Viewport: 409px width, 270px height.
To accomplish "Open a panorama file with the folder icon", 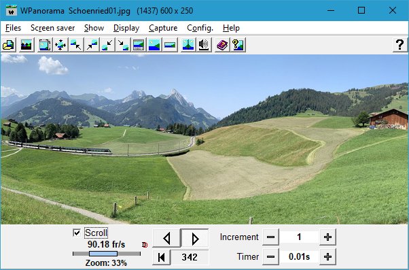I will tap(9, 45).
